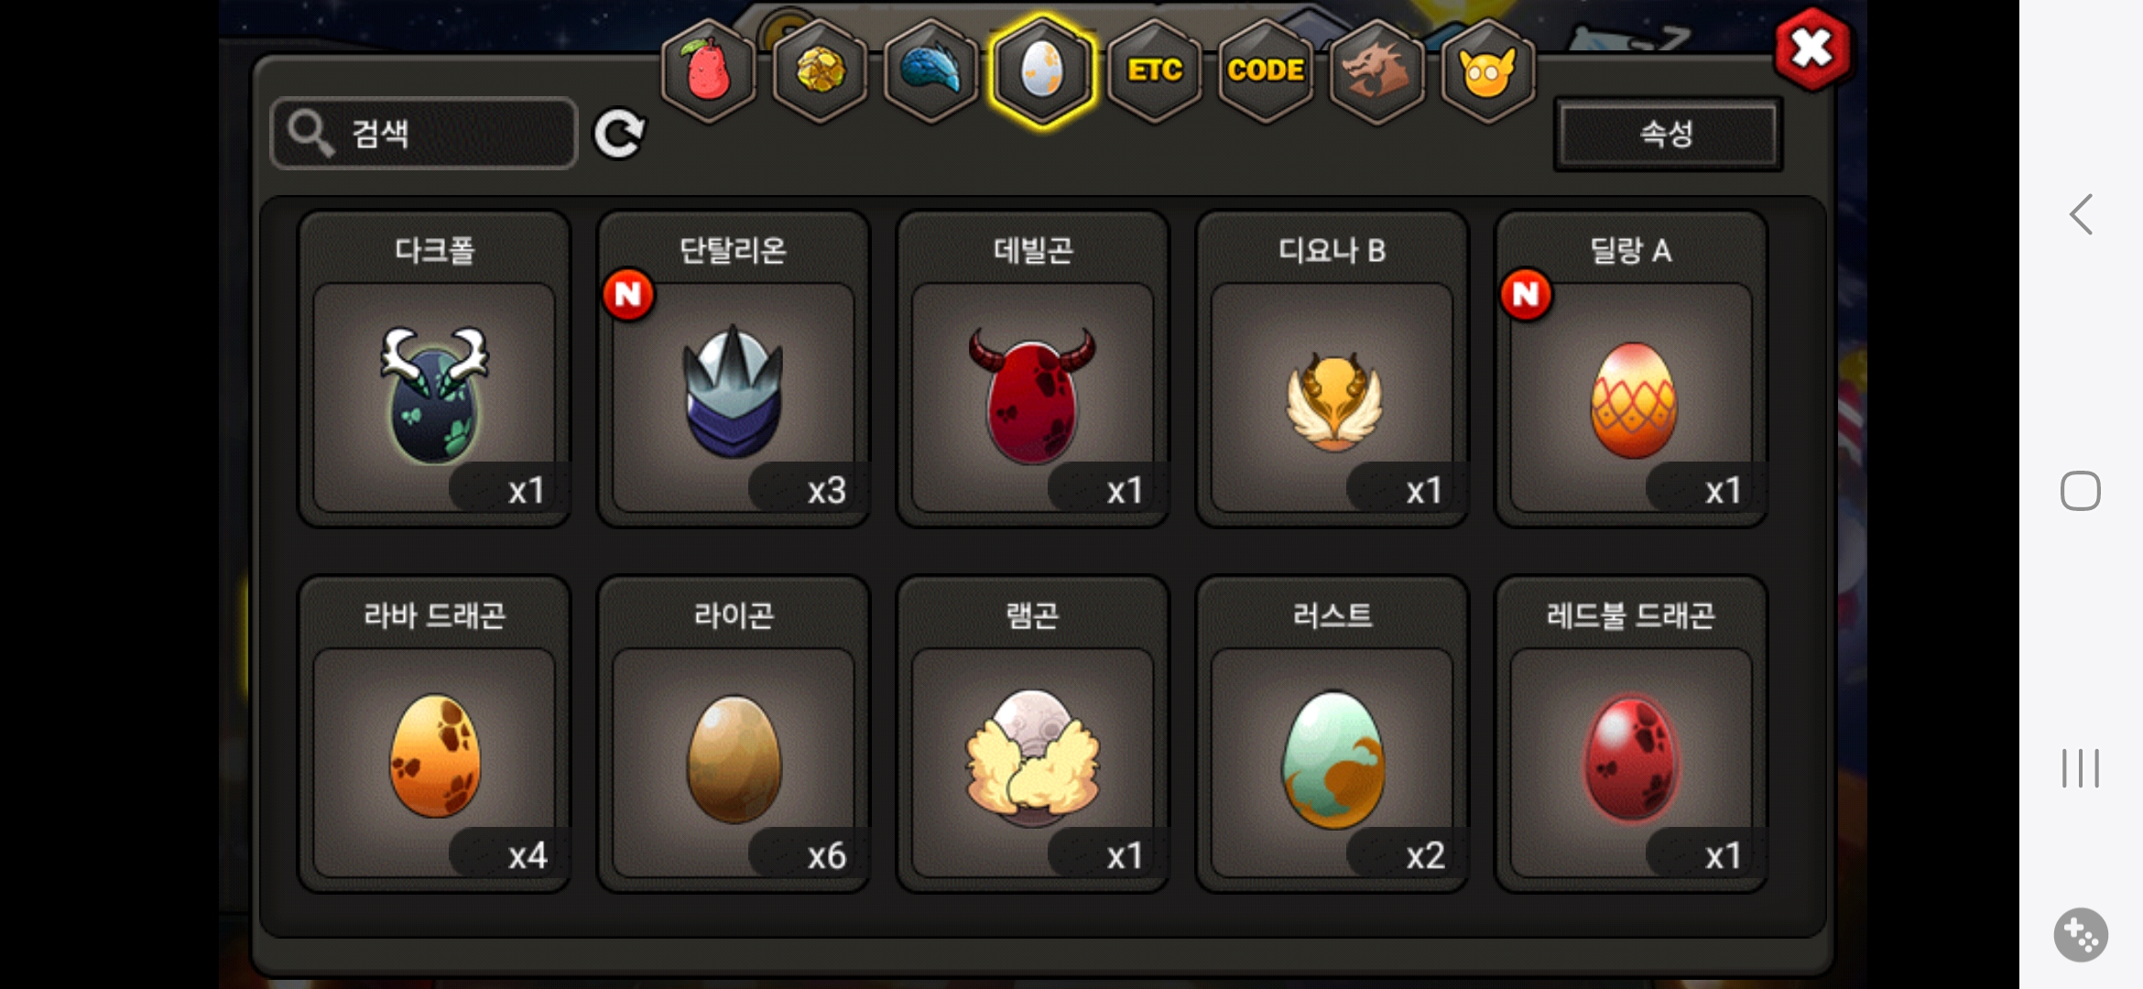The image size is (2143, 989).
Task: Choose the 데빌곤 red horned egg
Action: tap(1033, 369)
